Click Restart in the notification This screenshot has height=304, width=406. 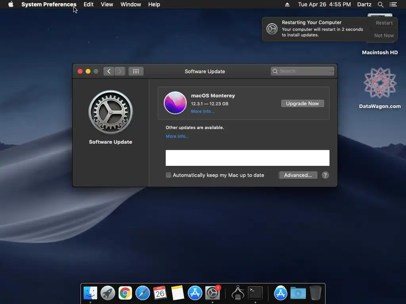[384, 23]
